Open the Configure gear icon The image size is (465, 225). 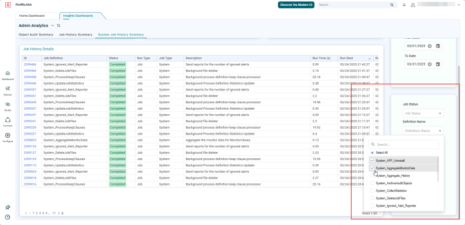[x=8, y=135]
